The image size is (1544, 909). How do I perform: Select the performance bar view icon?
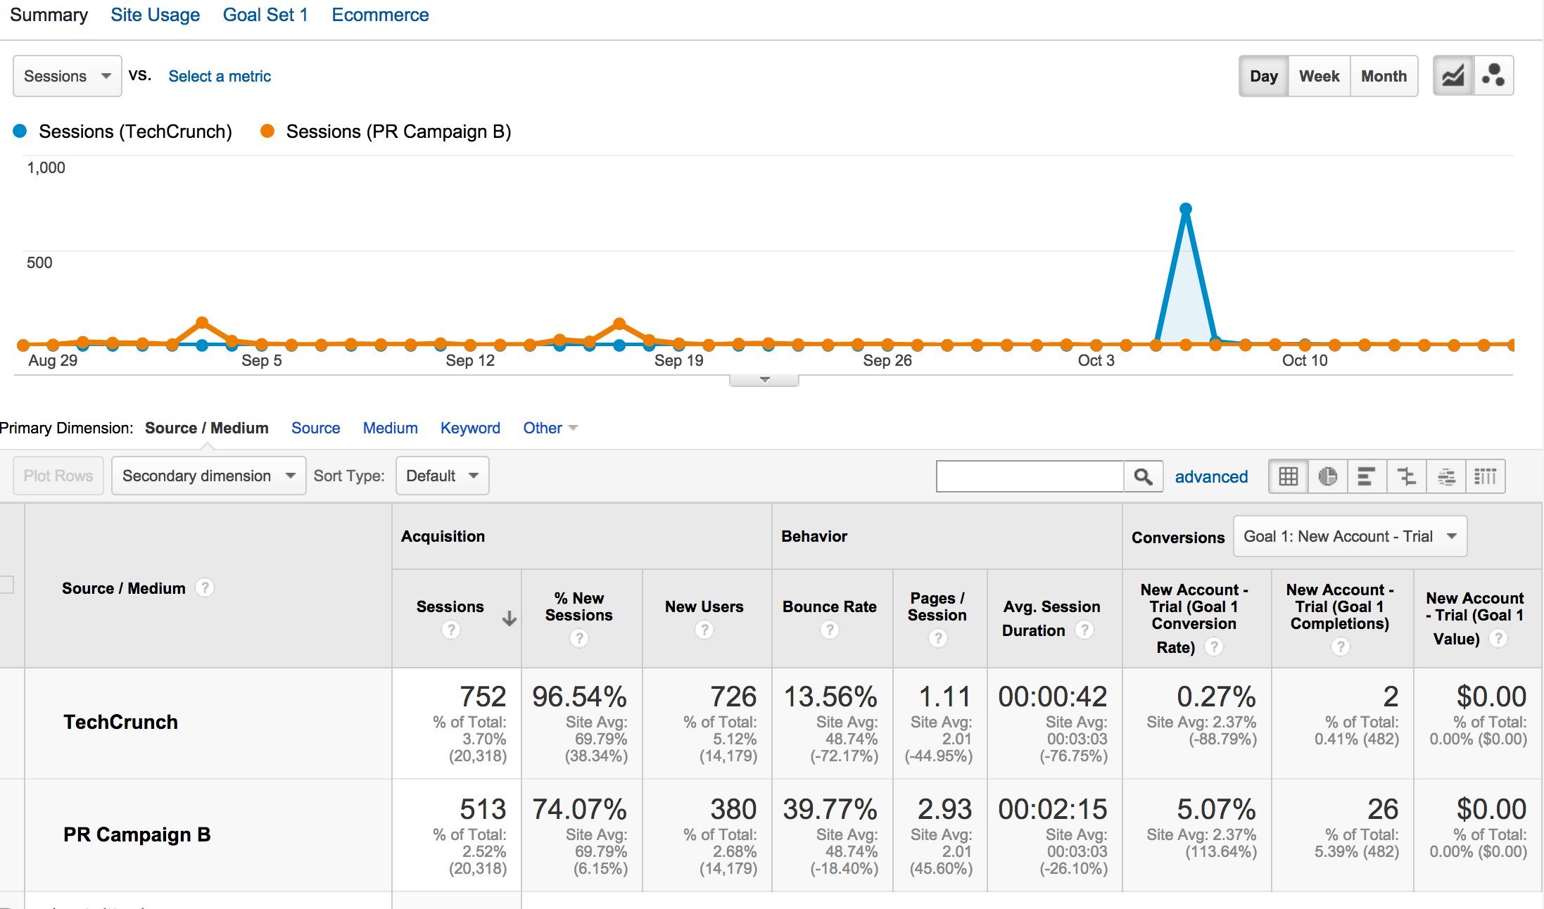pos(1367,476)
